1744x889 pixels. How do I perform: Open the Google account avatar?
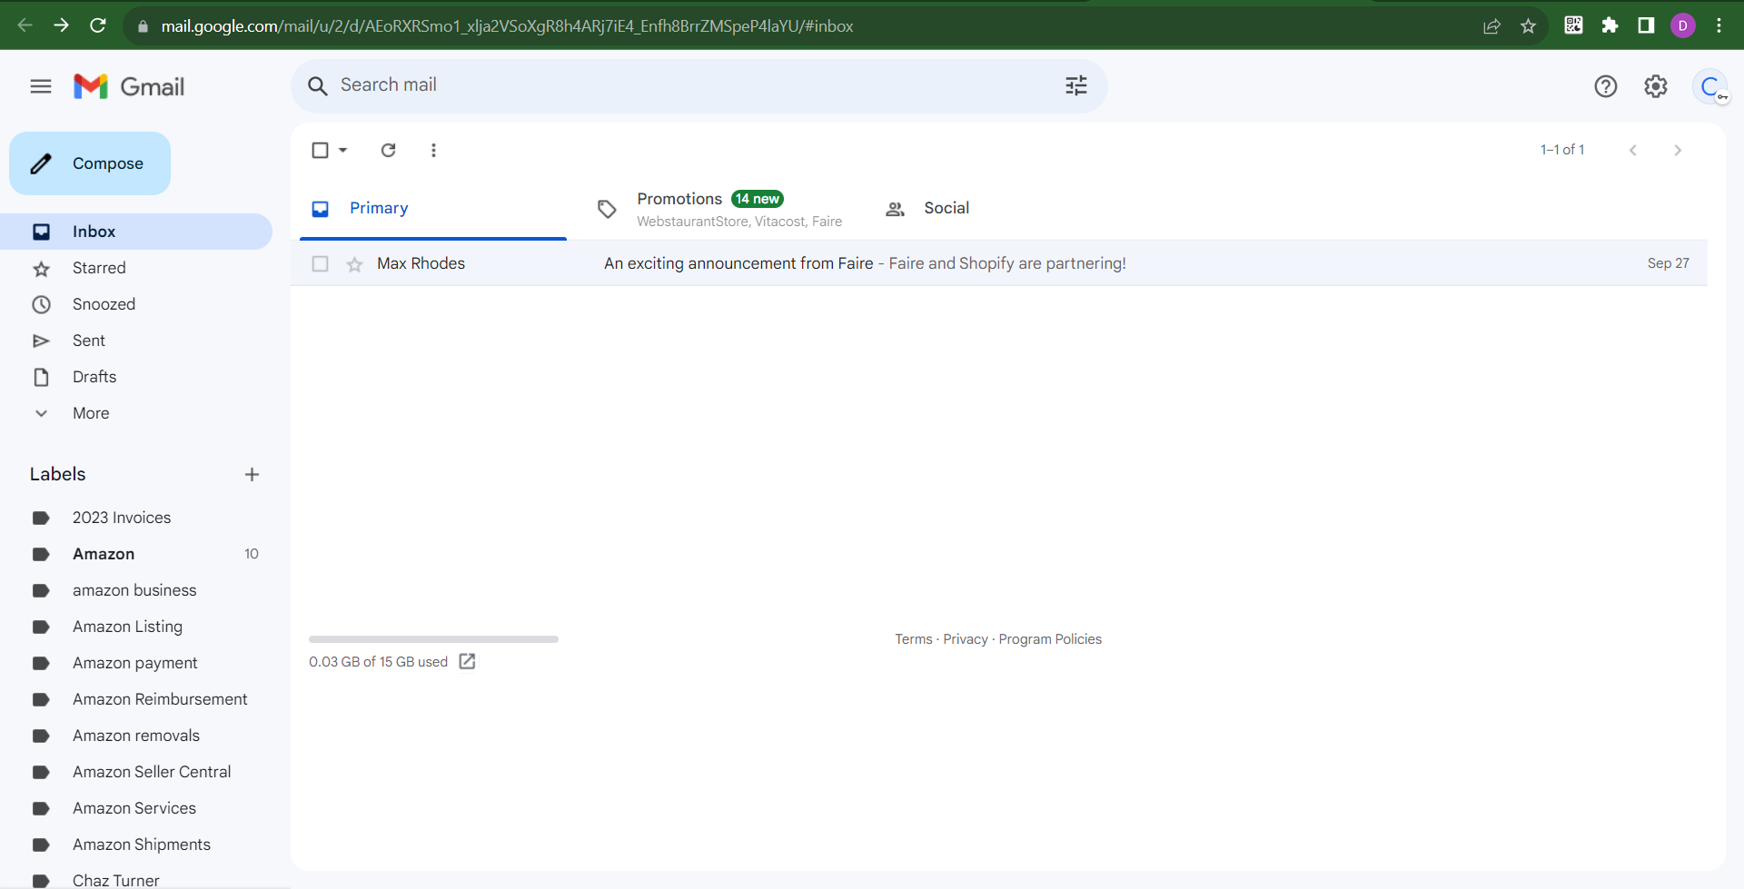tap(1710, 86)
